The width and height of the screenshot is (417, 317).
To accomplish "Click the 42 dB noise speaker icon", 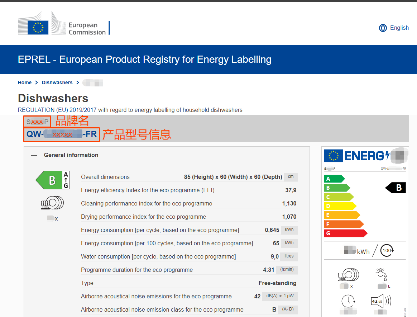I will click(x=380, y=301).
